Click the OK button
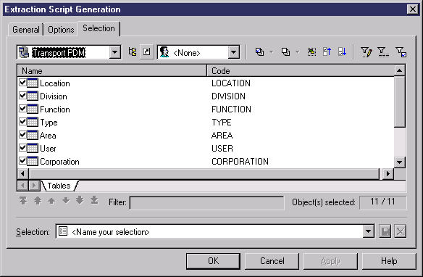Screen dimensions: 423x277 coord(213,261)
